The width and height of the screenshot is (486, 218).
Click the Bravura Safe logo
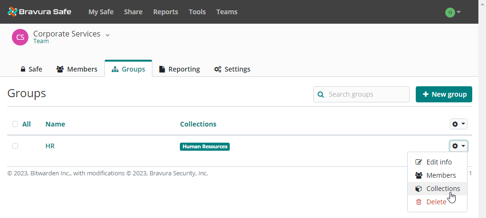(39, 12)
